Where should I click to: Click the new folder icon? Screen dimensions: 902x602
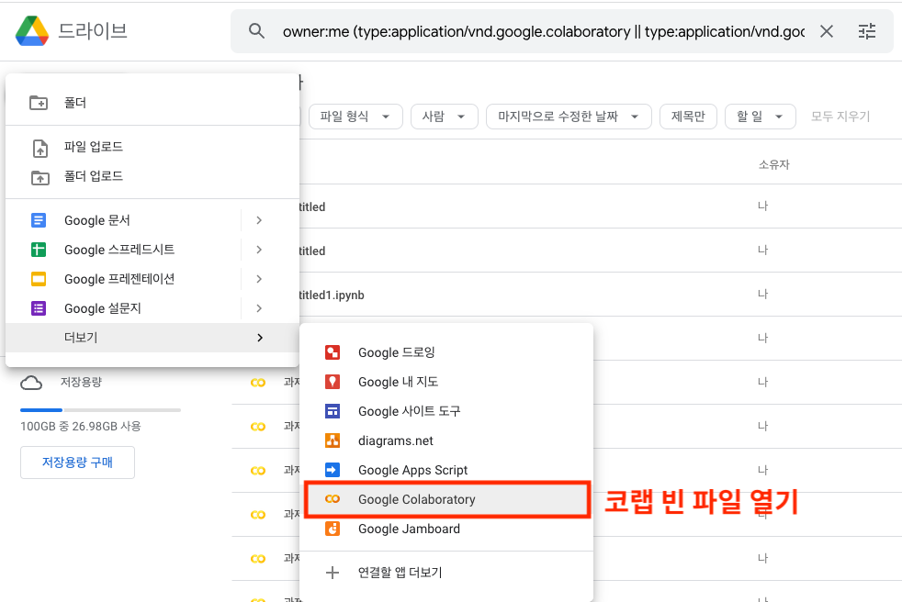coord(39,103)
